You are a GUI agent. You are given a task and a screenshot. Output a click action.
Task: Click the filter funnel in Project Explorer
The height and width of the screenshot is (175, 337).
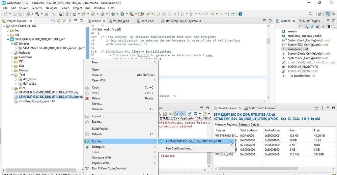tap(64, 21)
